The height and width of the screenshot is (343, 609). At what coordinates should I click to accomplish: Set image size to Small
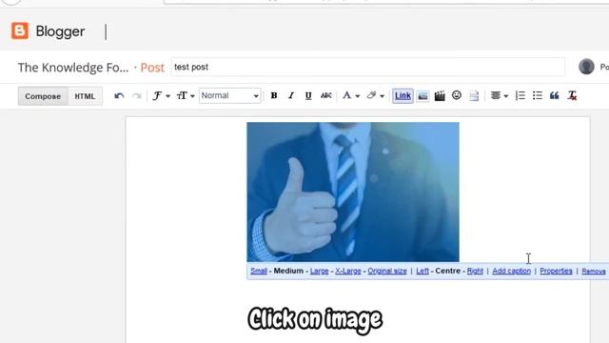(259, 271)
